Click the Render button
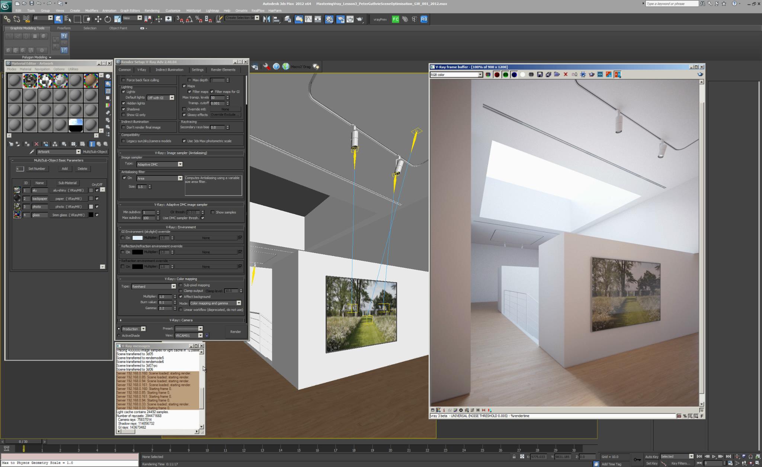The height and width of the screenshot is (467, 762). click(x=236, y=332)
